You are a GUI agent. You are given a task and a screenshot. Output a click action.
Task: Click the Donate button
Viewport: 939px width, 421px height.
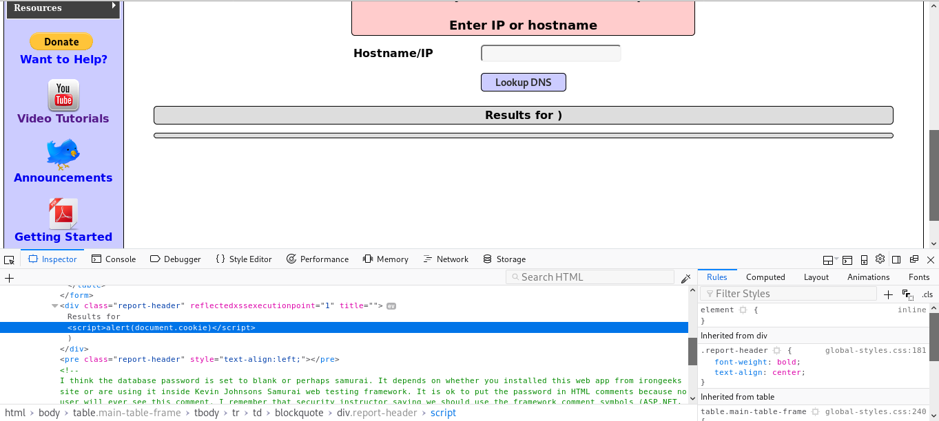tap(61, 41)
